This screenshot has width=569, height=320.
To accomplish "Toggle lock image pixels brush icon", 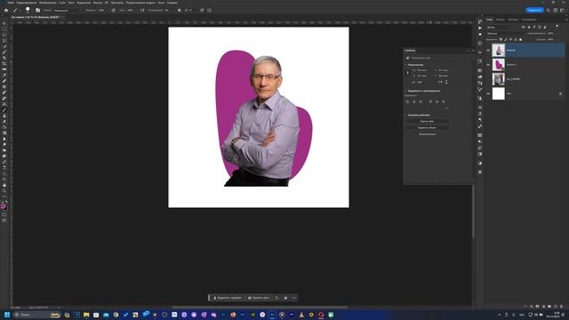I will 506,39.
